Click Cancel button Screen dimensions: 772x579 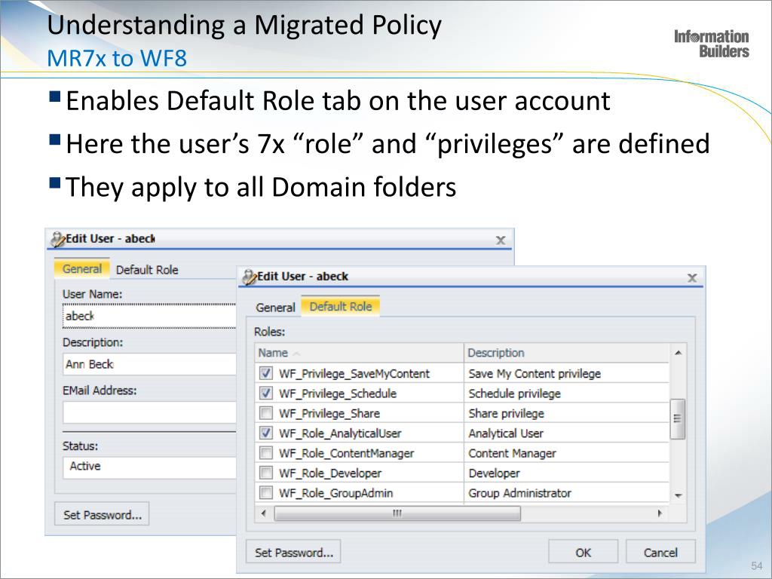point(660,553)
